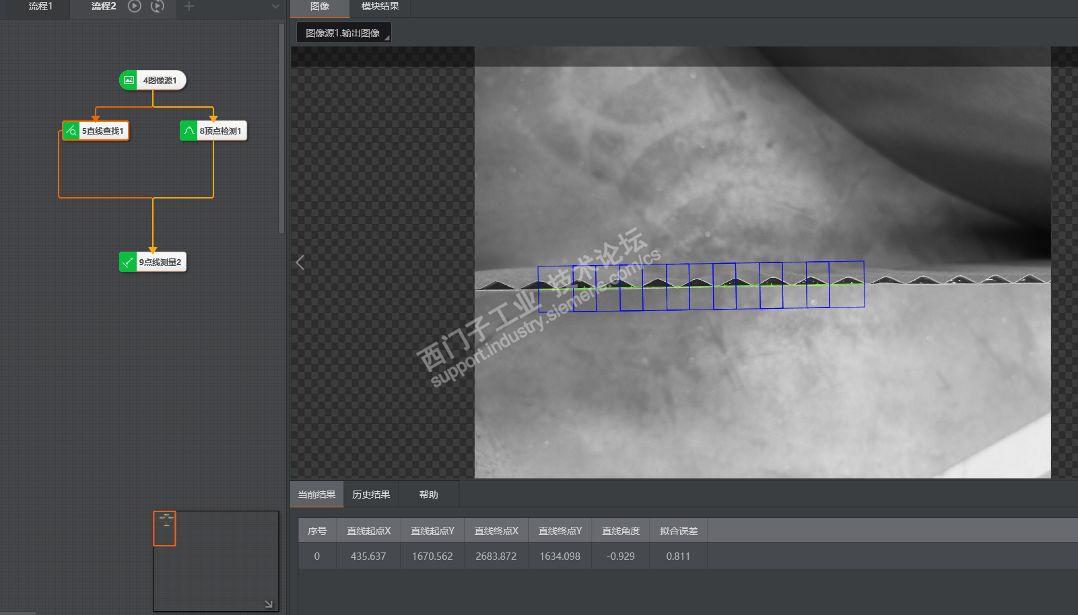Select the 流程2 tab
This screenshot has height=615, width=1078.
[104, 6]
